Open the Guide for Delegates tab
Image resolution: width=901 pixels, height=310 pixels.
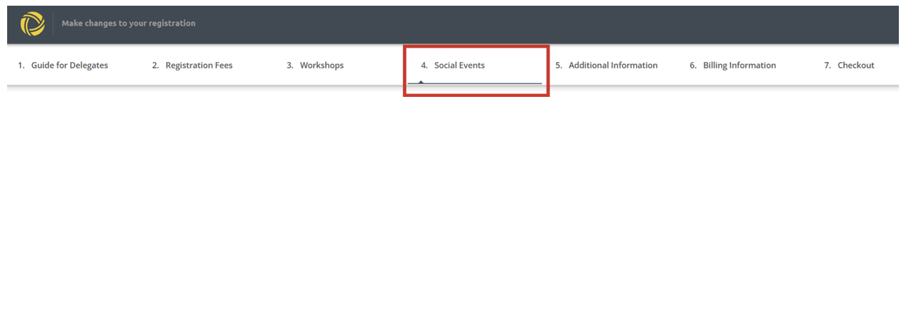69,66
